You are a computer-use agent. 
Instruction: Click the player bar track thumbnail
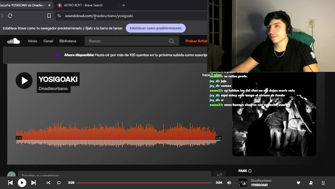coord(243,183)
